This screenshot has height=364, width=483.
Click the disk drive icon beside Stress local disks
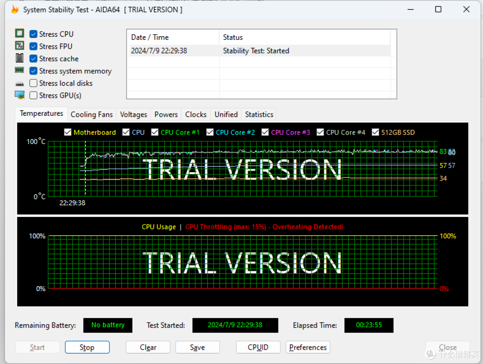[x=19, y=84]
